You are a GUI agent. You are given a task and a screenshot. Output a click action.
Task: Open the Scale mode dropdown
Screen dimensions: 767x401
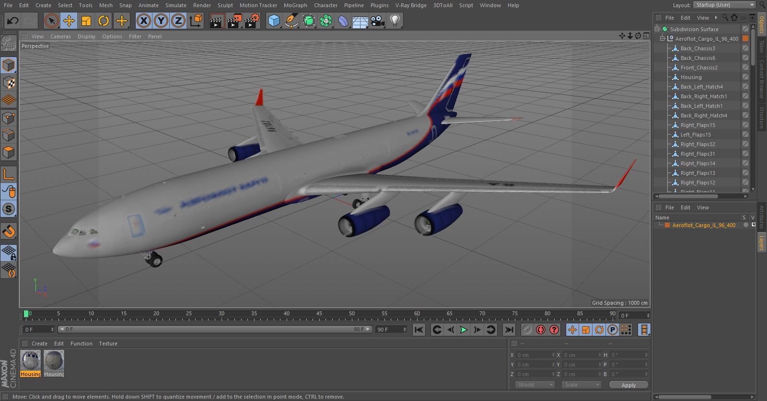point(581,385)
